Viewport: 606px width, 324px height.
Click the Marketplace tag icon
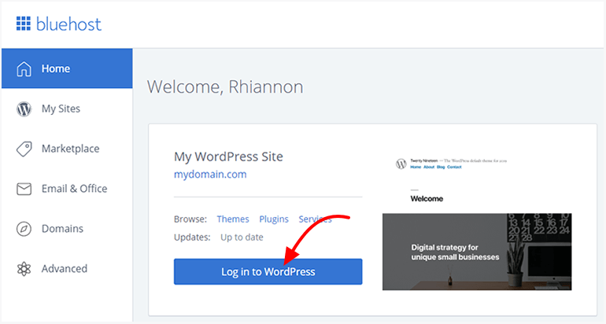tap(24, 149)
